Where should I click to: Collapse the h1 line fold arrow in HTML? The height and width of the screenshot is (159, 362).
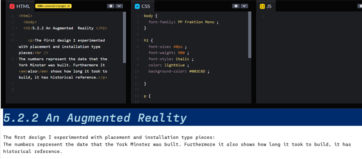16,28
